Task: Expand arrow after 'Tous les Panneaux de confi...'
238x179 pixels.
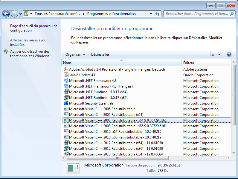Action: pos(84,14)
